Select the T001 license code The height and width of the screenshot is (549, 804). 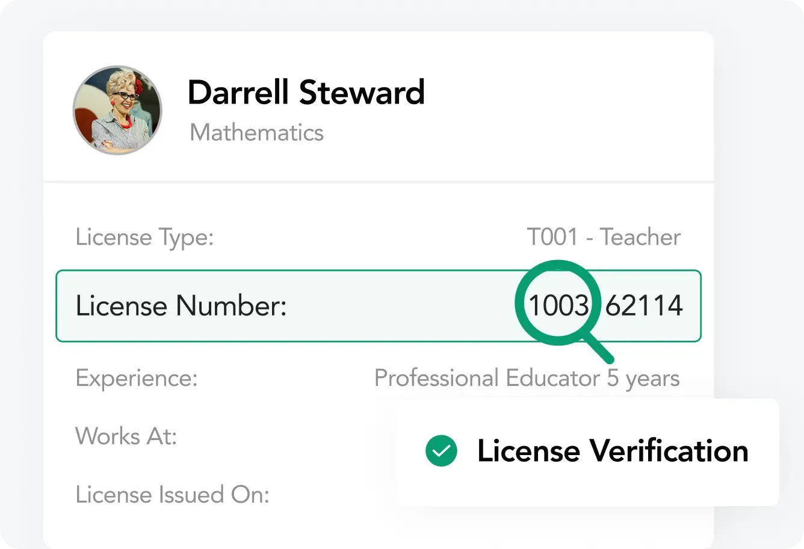pos(552,237)
